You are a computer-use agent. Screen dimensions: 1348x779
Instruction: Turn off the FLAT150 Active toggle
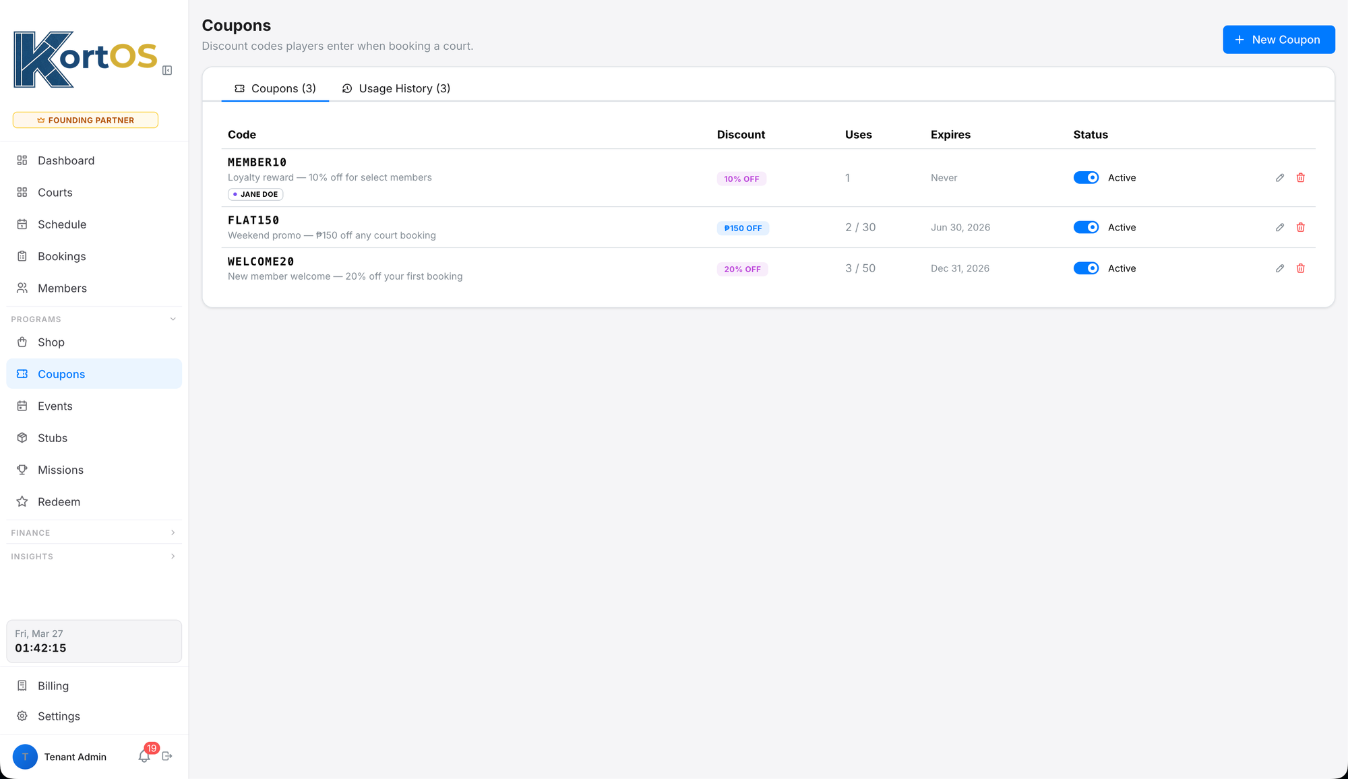click(x=1086, y=228)
